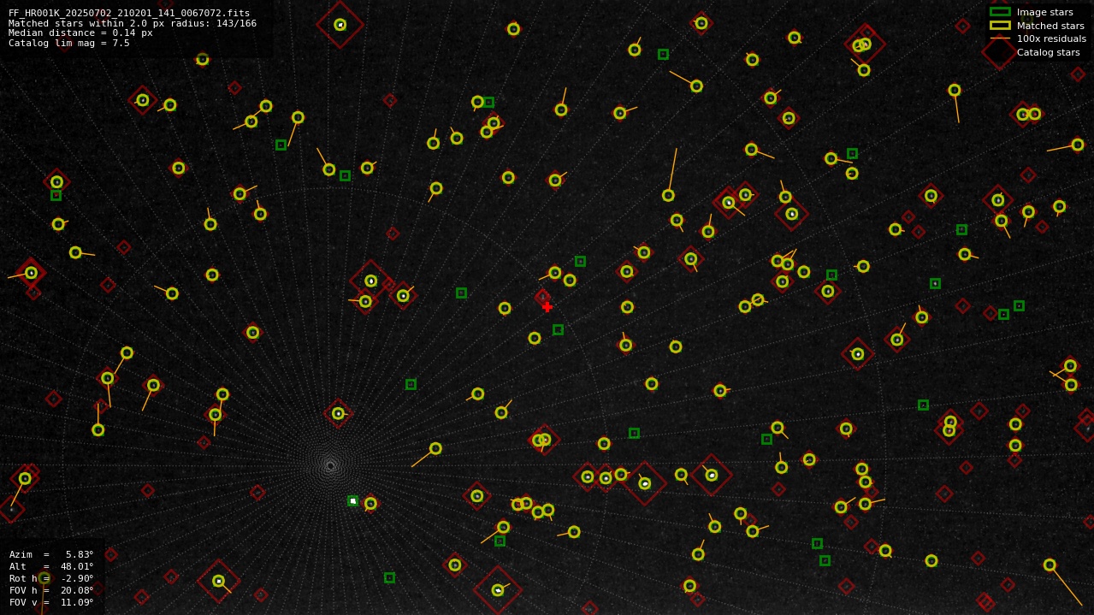Click the 'Catalog lim mag = 7.5' text
The height and width of the screenshot is (615, 1094).
(69, 43)
